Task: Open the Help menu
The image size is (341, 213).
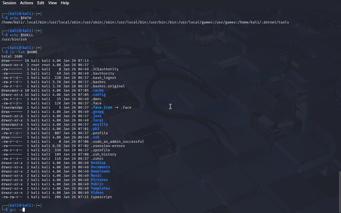Action: coord(65,3)
